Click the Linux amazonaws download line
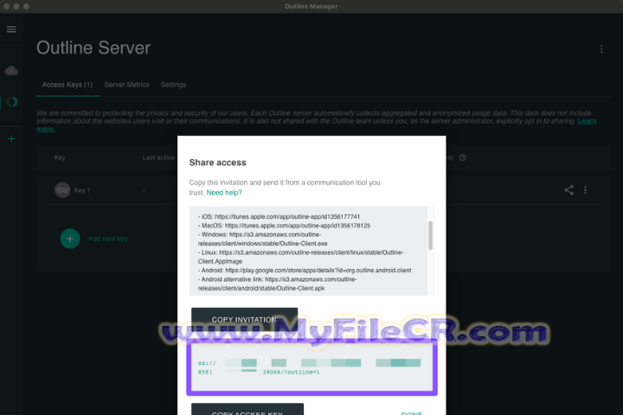Viewport: 623px width, 415px height. coord(300,257)
